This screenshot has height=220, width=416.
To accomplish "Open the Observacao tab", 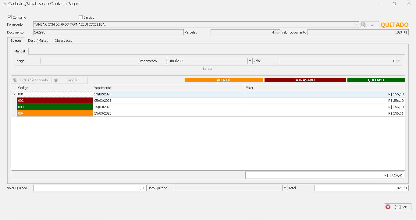I will [x=63, y=41].
